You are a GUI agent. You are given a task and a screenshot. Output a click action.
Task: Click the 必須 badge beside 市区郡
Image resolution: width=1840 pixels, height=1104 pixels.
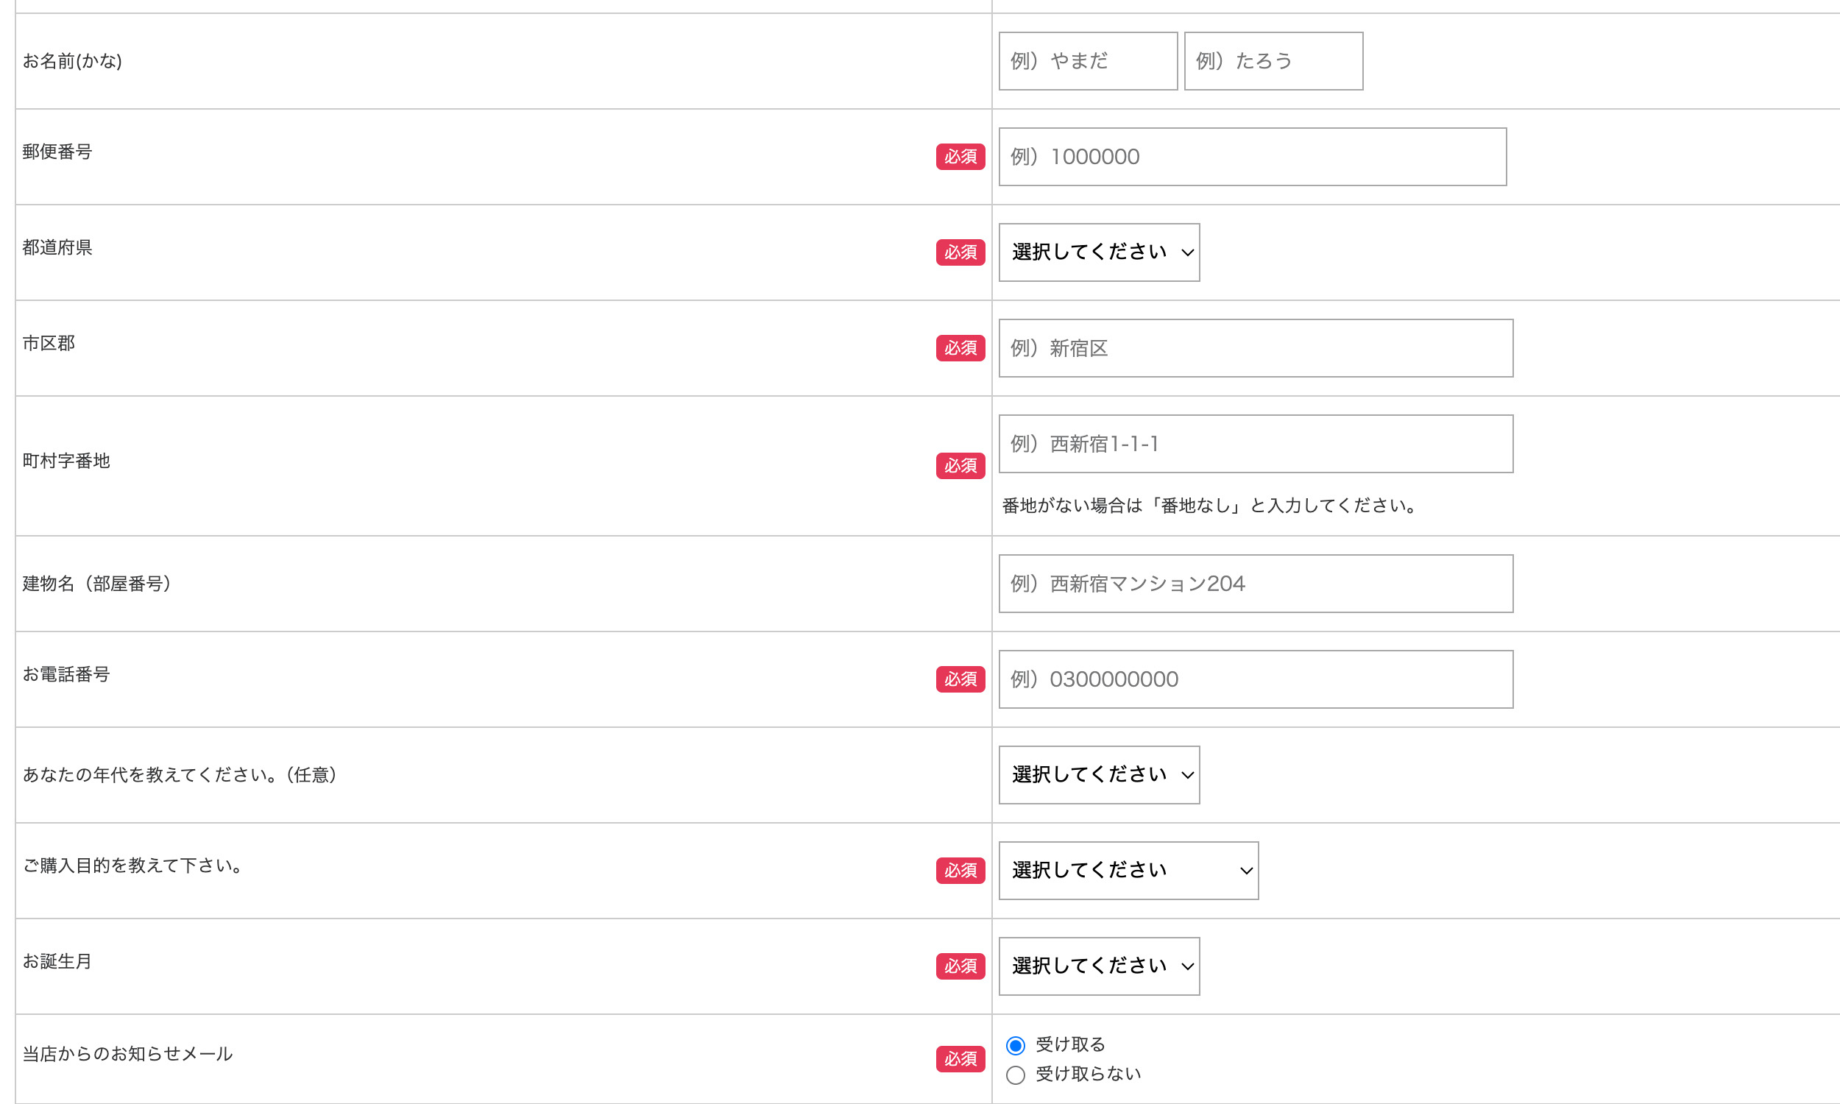pos(960,348)
